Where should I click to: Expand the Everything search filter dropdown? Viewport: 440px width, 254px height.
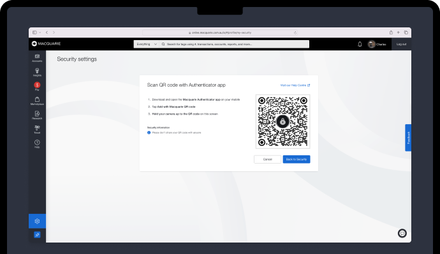tap(147, 45)
